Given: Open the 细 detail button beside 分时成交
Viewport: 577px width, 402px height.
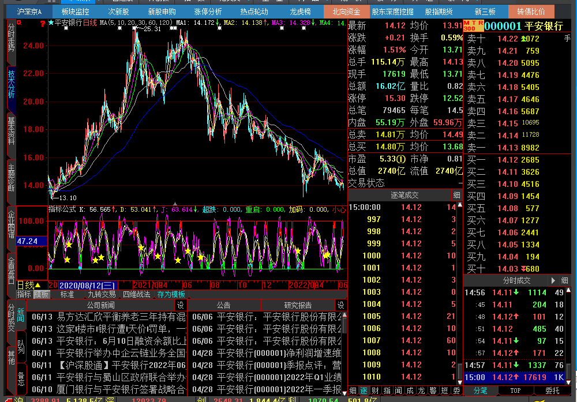Looking at the screenshot, I should (564, 281).
